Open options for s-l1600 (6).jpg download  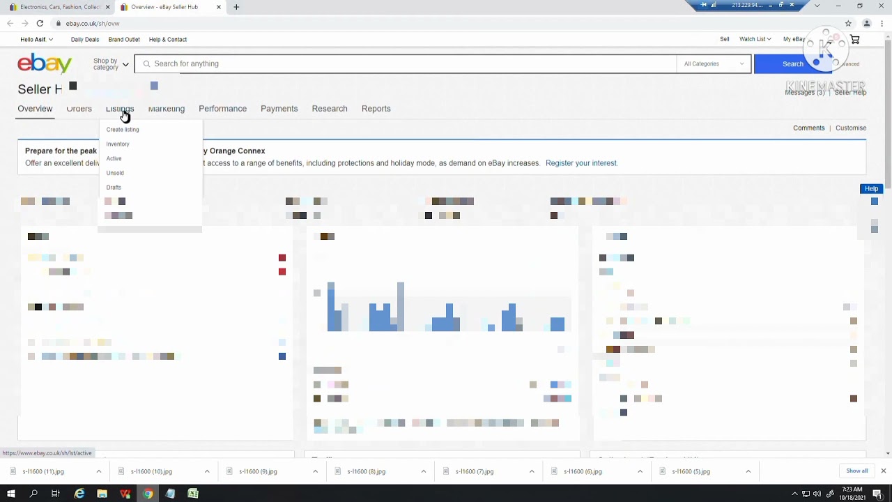(x=640, y=471)
